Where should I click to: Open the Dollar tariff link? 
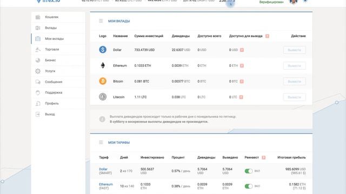[103, 169]
